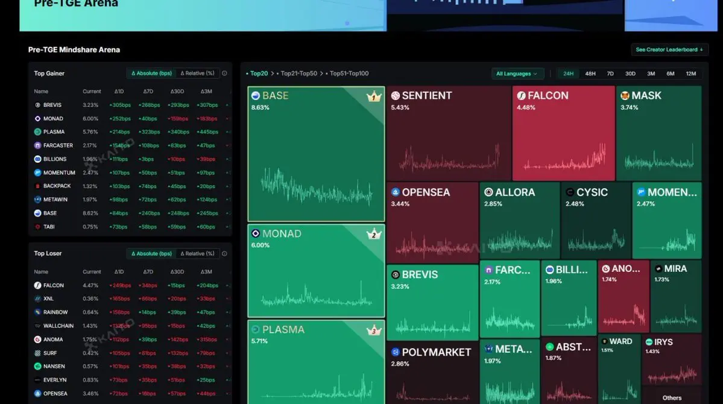
Task: Open the BREVIS heatmap tile
Action: (432, 303)
